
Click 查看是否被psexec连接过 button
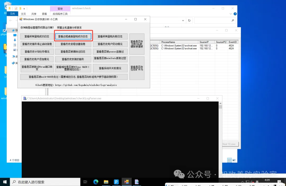pos(110,52)
